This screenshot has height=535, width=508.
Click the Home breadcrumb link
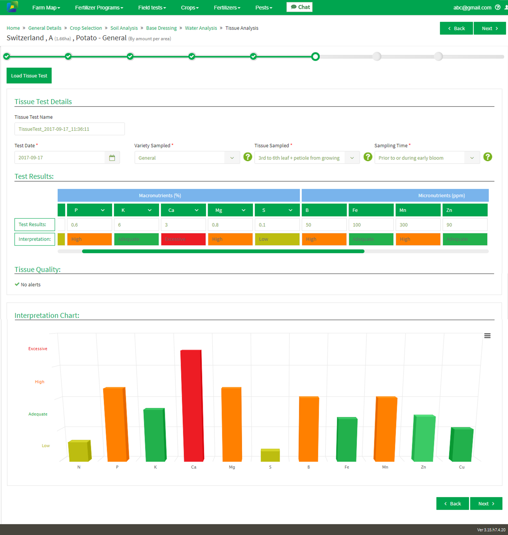(13, 28)
